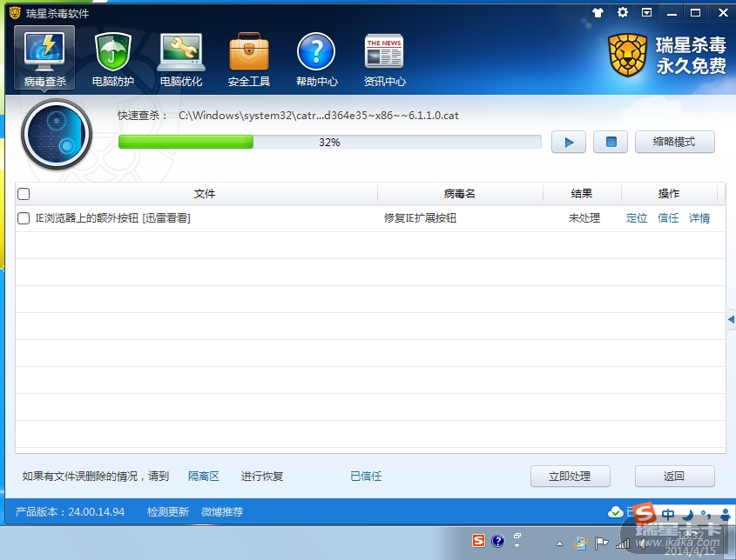Click 定位 link for the IE button entry
The width and height of the screenshot is (736, 560).
pos(637,218)
